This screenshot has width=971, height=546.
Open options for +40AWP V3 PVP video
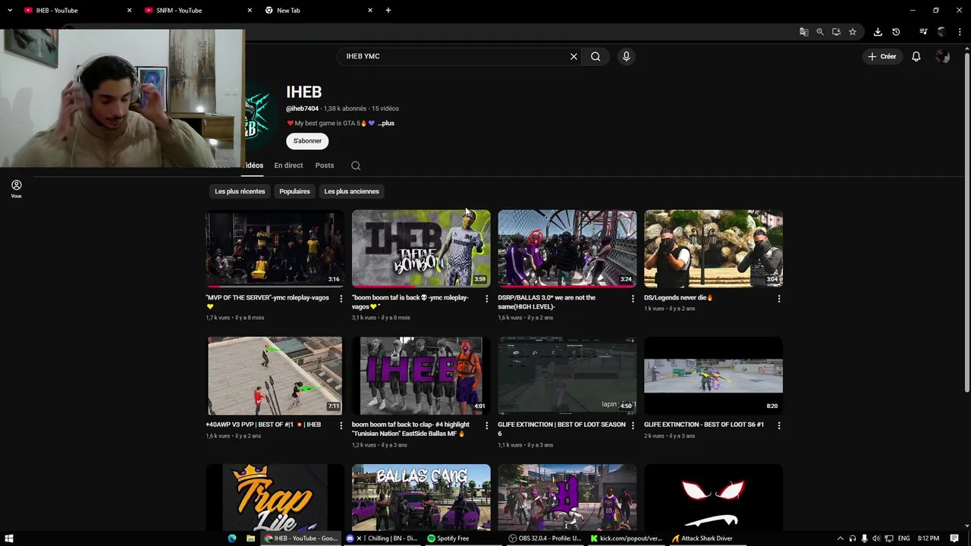pos(341,425)
